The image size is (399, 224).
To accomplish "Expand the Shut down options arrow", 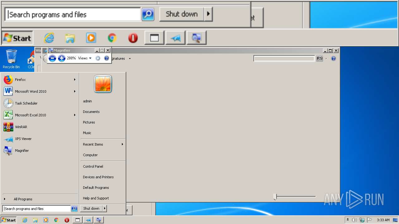I will pos(105,208).
